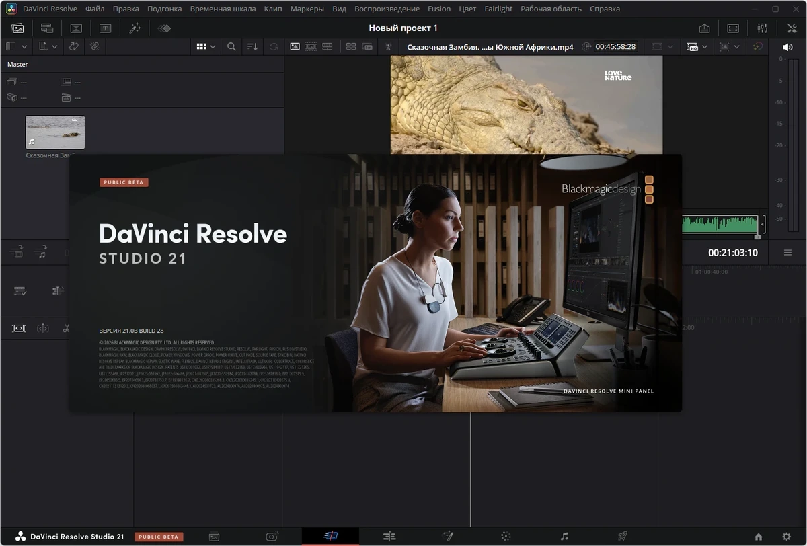This screenshot has width=807, height=546.
Task: Expand the bin list panel dropdown
Action: pos(16,47)
